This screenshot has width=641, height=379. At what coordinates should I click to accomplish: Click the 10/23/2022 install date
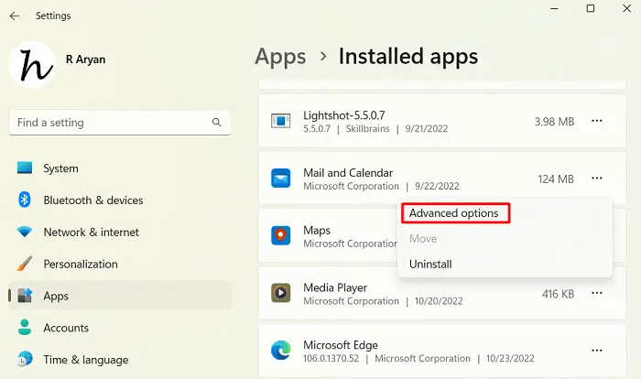(510, 359)
